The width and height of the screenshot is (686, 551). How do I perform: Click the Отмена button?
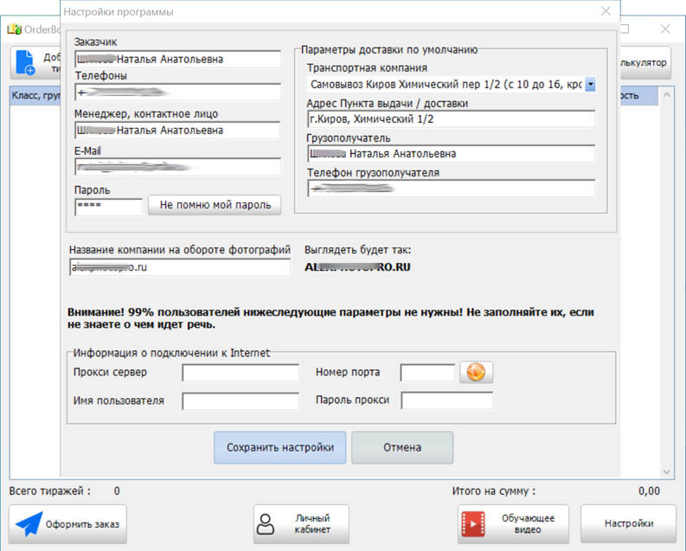click(x=401, y=448)
